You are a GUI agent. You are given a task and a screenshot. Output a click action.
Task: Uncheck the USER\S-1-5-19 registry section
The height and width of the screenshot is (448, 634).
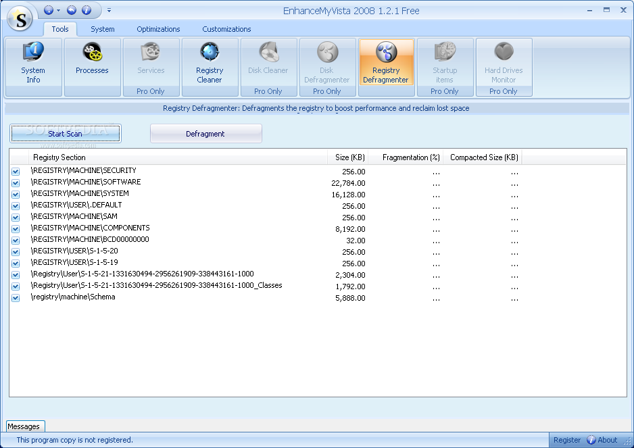tap(16, 264)
